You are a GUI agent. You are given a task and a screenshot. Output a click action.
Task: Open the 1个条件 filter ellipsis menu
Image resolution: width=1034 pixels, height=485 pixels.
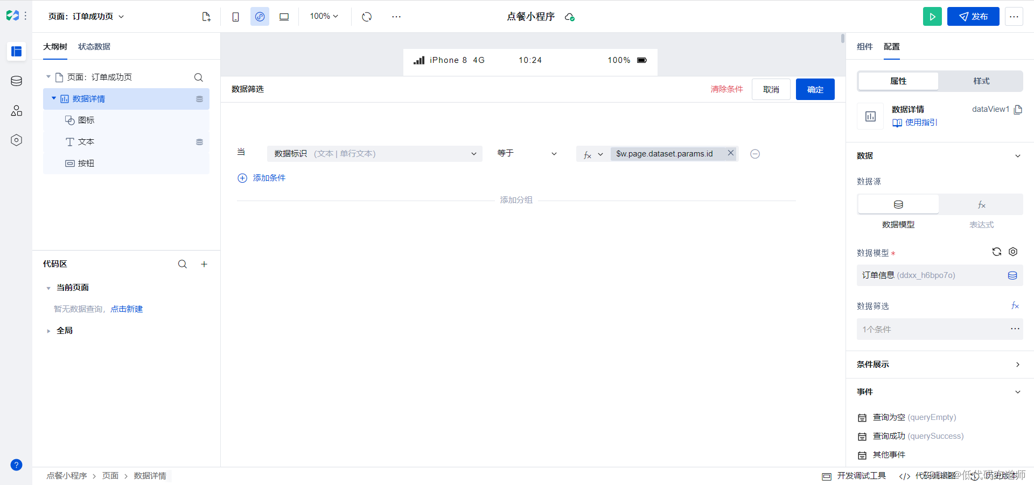1015,329
